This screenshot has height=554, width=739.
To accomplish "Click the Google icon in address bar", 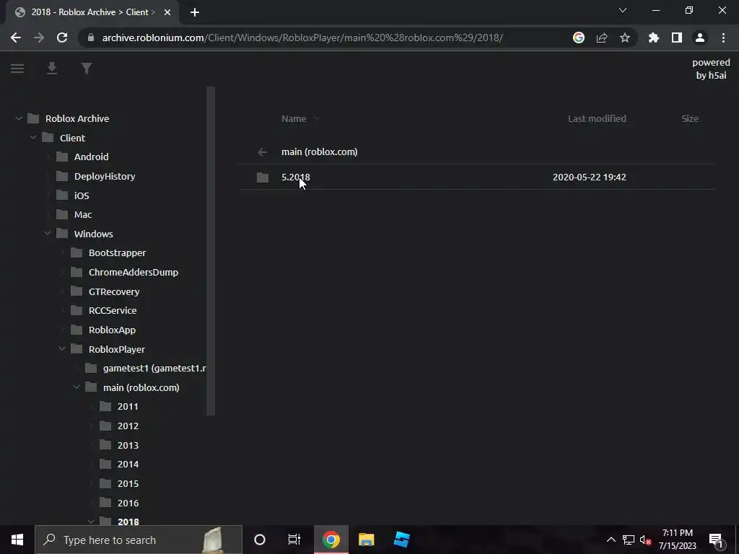I will (x=579, y=38).
